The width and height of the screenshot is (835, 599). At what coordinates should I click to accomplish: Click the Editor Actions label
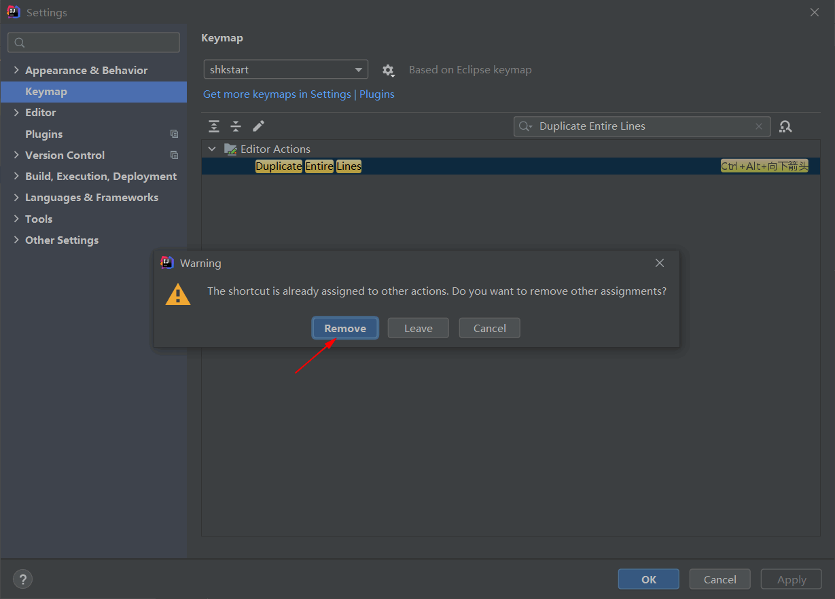pyautogui.click(x=275, y=149)
